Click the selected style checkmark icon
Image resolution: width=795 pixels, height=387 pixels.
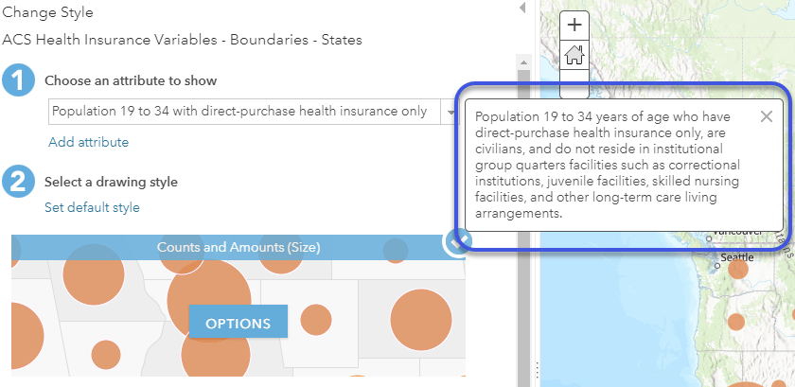pos(457,243)
